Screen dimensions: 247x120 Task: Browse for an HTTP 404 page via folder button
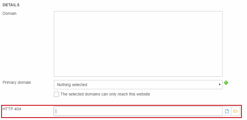[236, 111]
